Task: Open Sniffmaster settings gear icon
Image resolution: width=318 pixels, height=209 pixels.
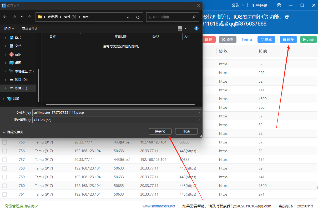Action: coord(279,5)
